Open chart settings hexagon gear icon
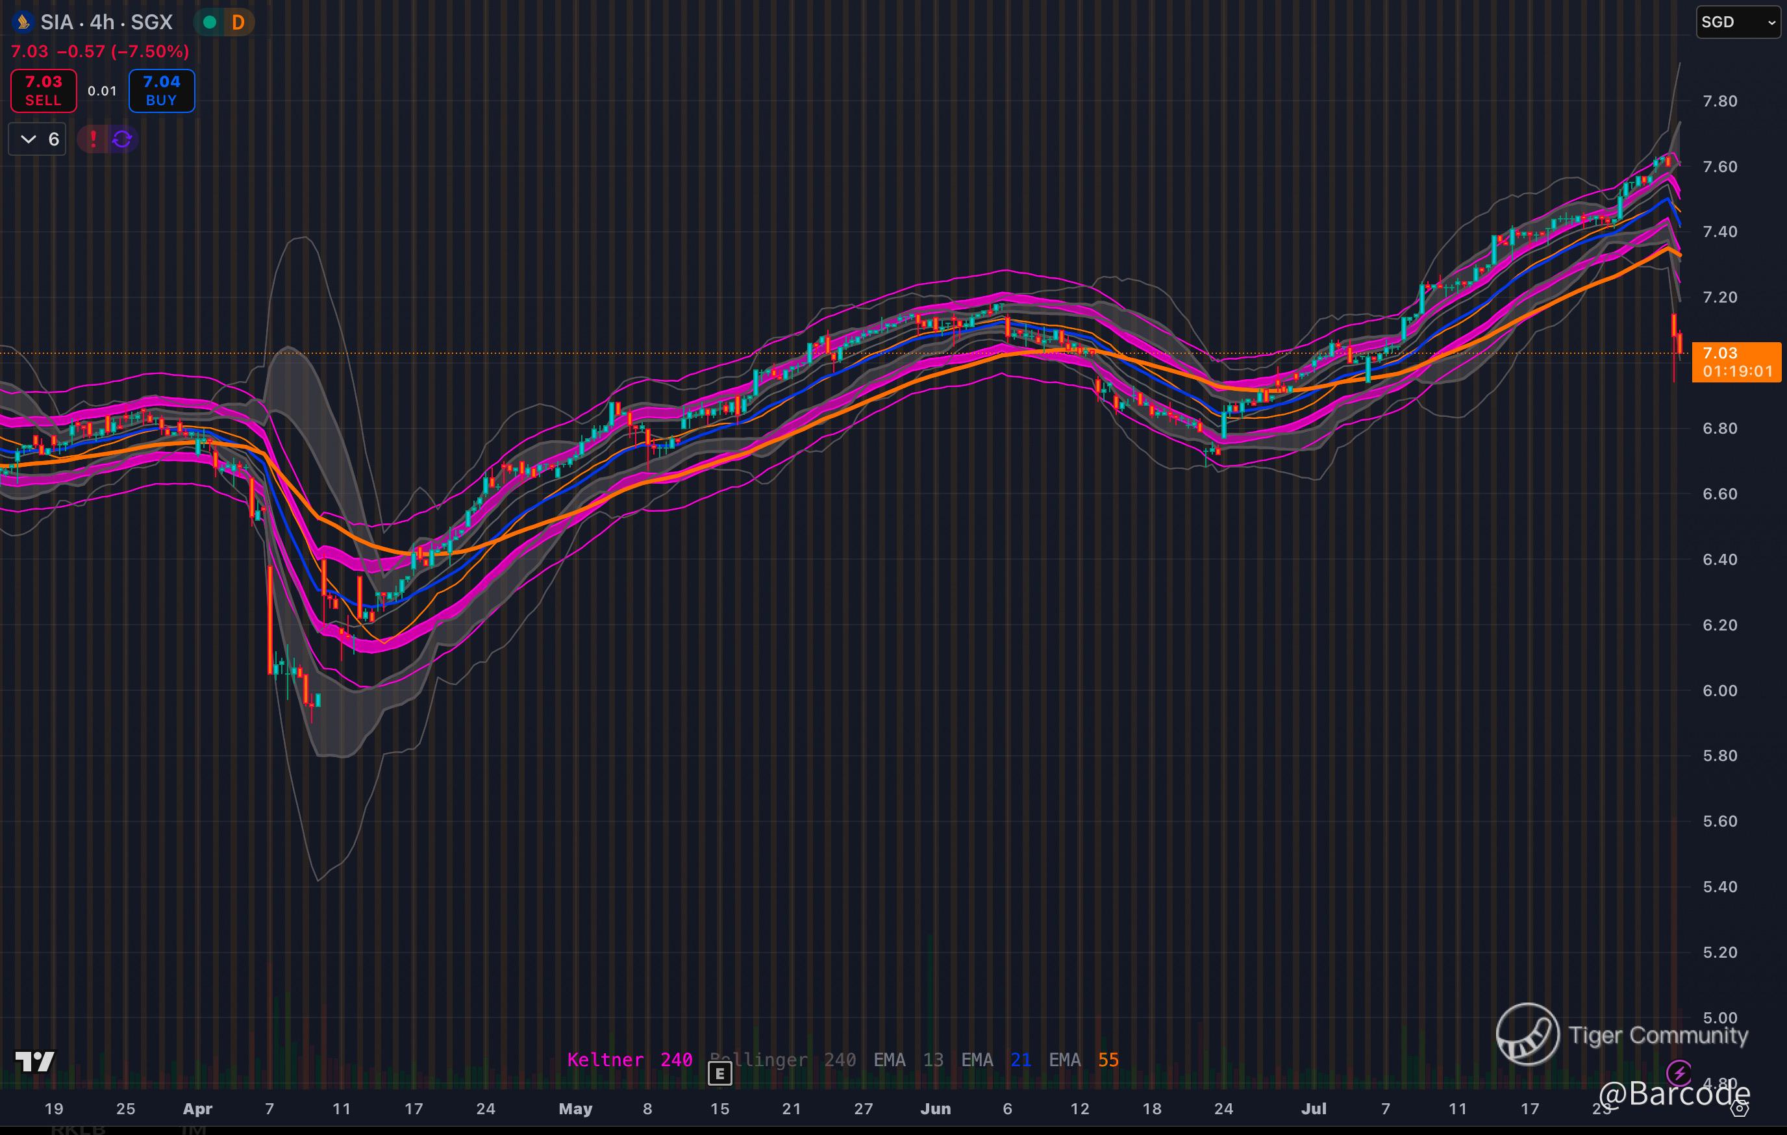The width and height of the screenshot is (1787, 1135). coord(1740,1109)
